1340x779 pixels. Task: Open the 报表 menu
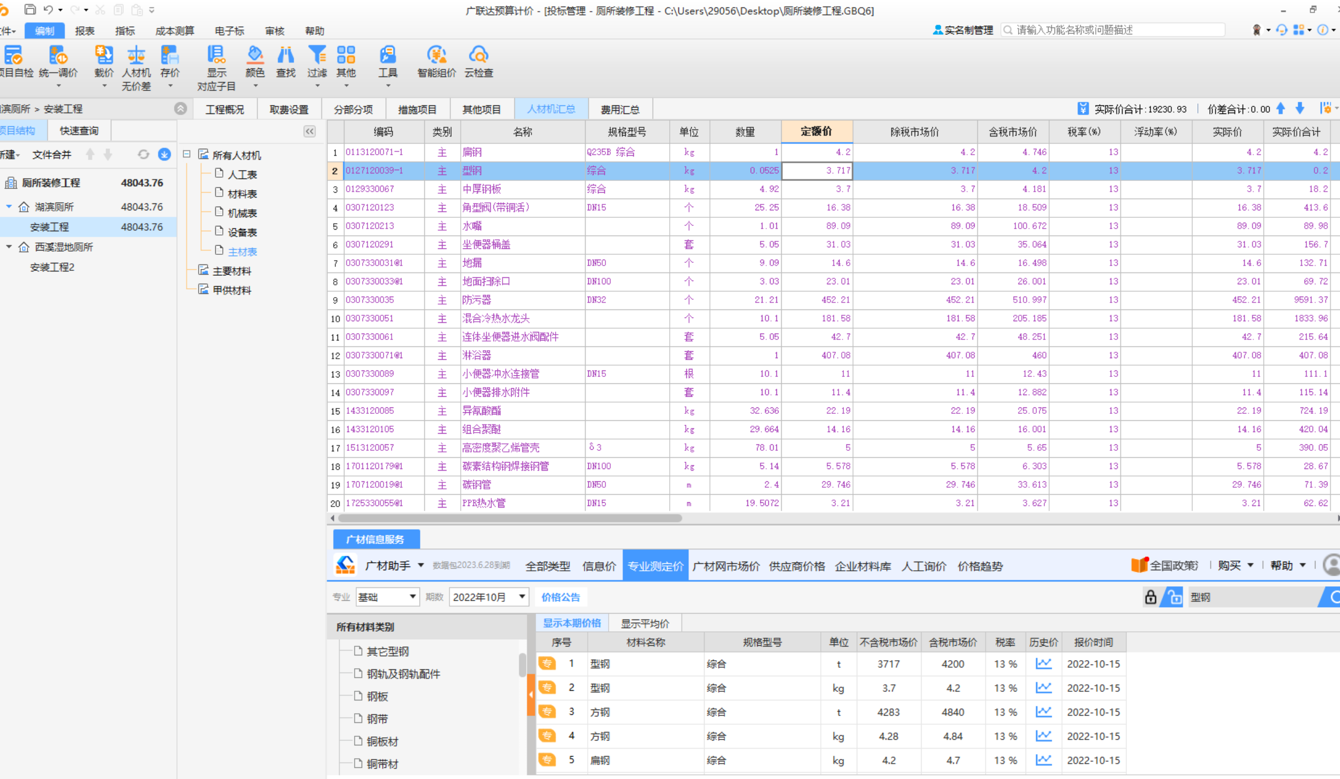click(85, 31)
